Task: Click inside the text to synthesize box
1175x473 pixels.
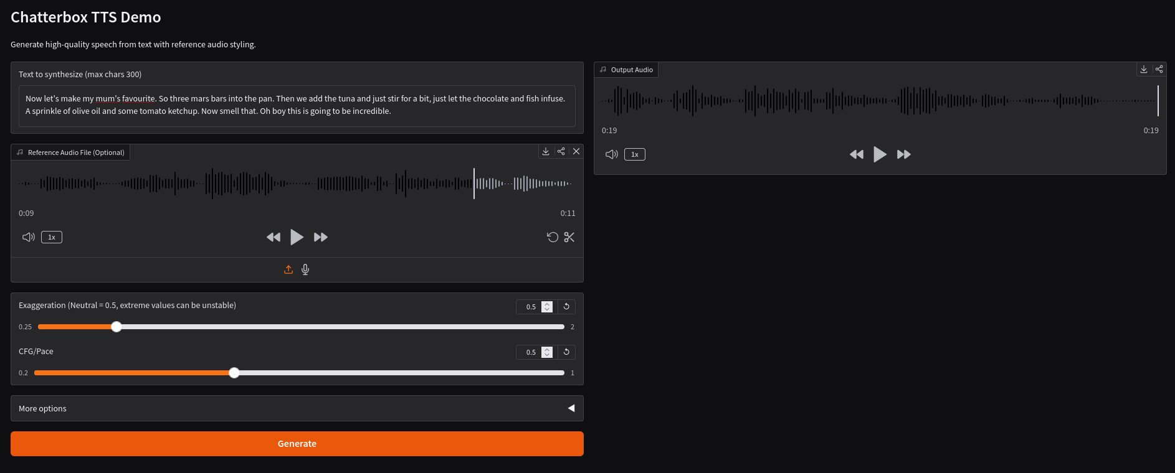Action: pyautogui.click(x=297, y=106)
